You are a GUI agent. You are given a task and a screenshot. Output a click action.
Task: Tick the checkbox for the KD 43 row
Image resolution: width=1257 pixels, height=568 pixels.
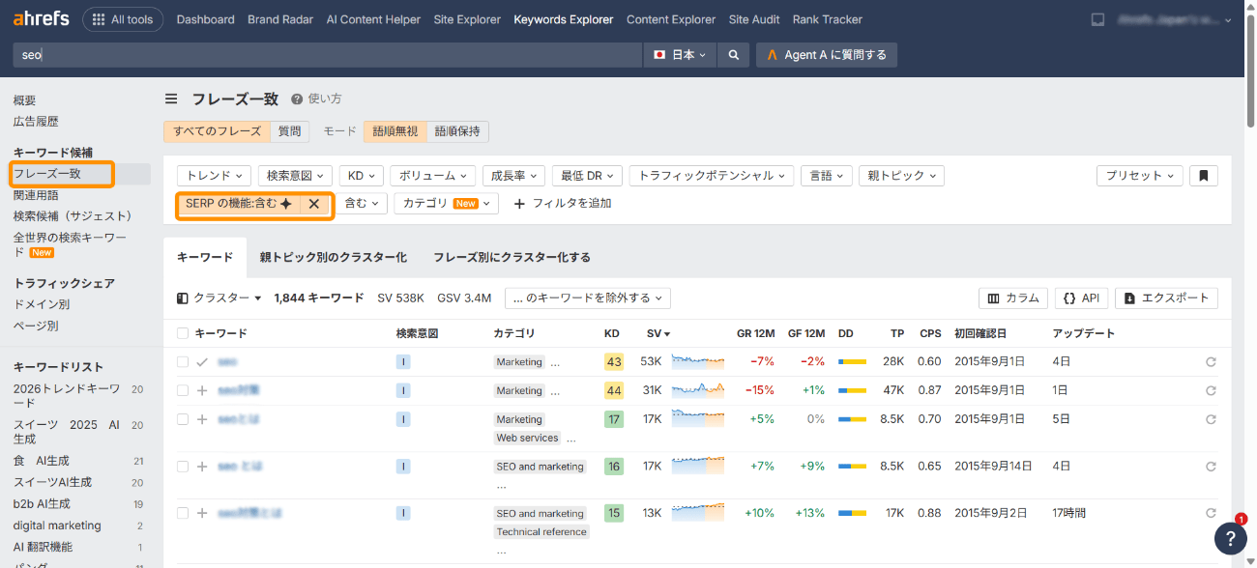(x=183, y=362)
